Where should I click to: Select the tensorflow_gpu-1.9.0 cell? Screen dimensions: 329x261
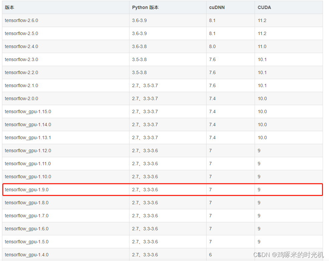pos(66,190)
